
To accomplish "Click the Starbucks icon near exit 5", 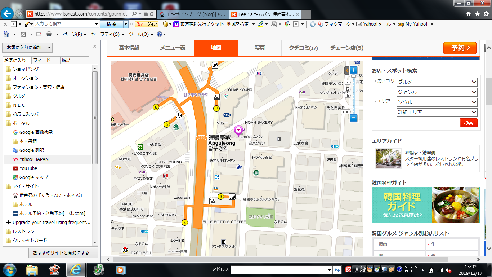I will point(176,127).
